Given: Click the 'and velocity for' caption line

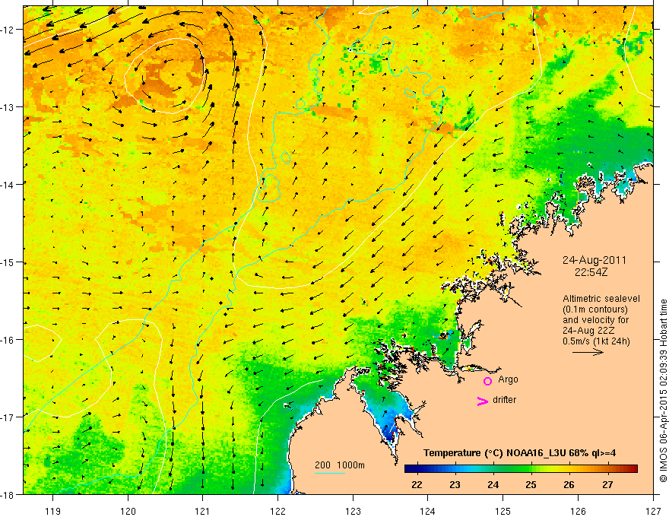Looking at the screenshot, I should [595, 320].
